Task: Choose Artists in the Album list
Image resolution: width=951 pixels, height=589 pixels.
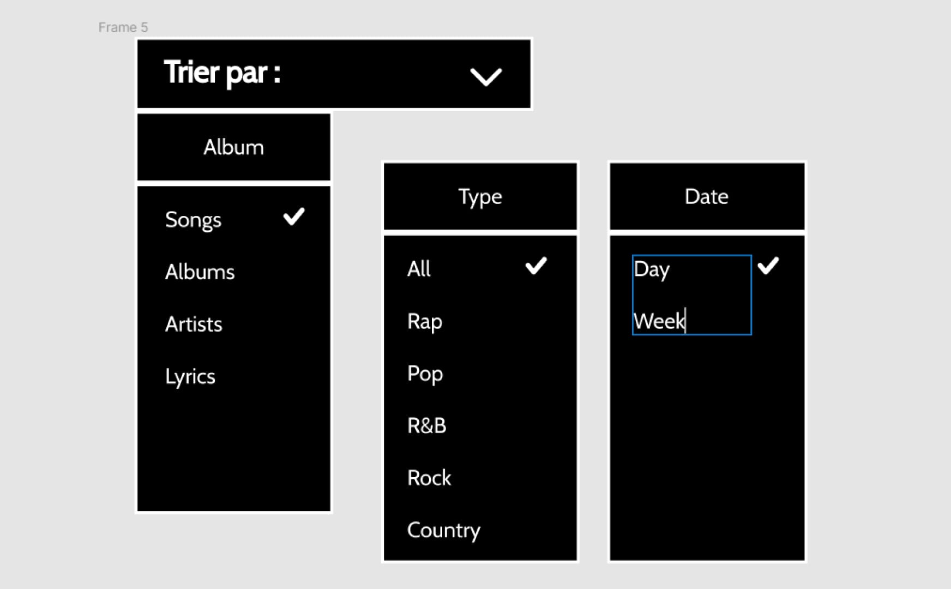Action: [194, 324]
